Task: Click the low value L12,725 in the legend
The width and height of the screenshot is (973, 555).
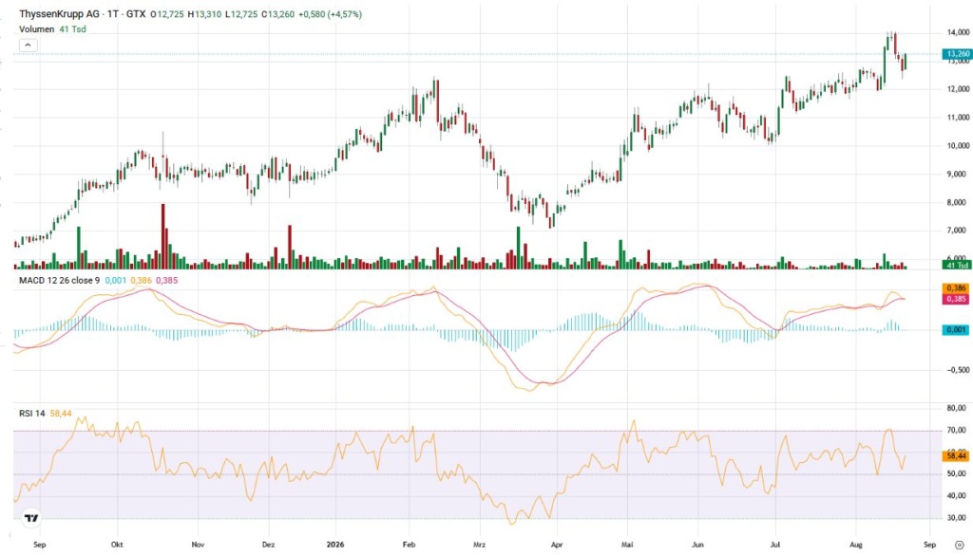Action: [241, 14]
